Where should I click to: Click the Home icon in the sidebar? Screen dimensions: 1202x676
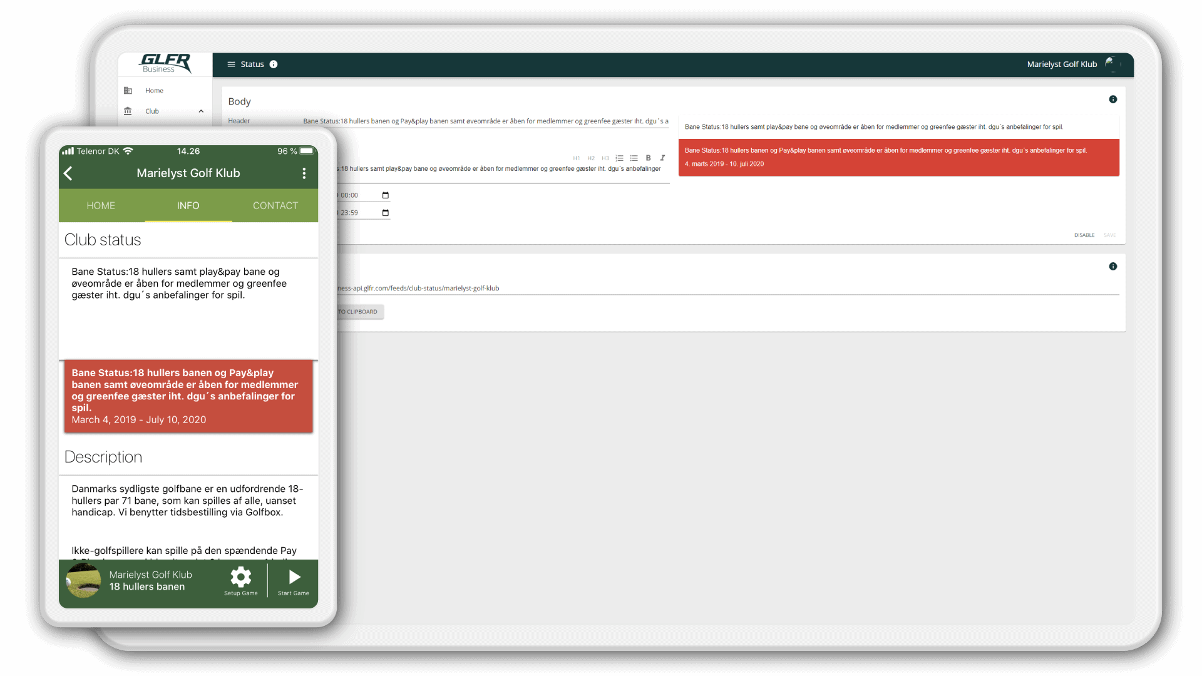128,91
